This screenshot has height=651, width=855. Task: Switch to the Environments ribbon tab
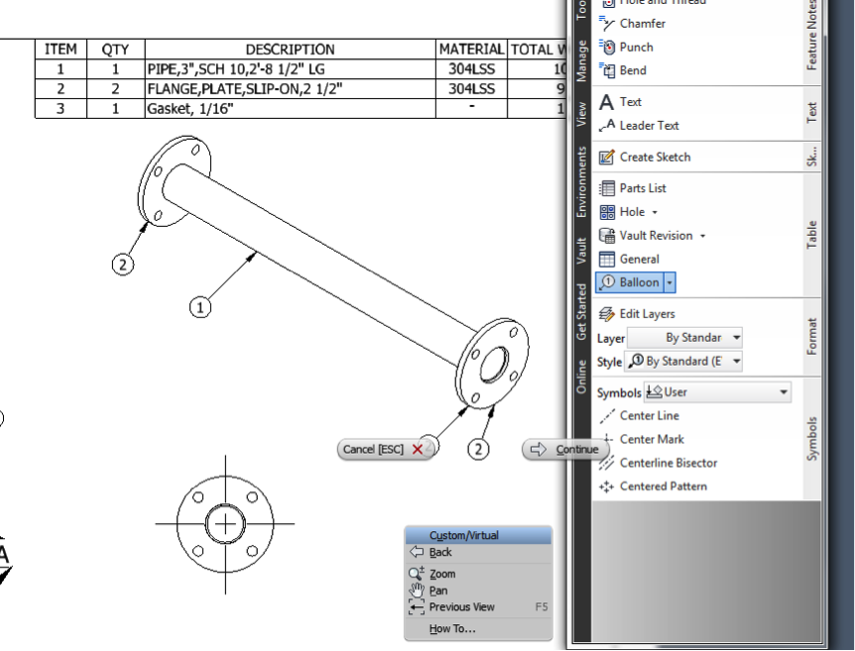click(581, 182)
